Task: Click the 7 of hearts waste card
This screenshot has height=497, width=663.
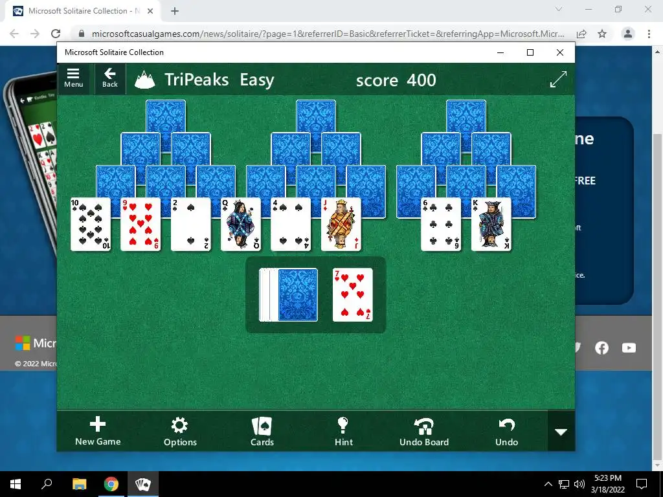Action: point(353,294)
